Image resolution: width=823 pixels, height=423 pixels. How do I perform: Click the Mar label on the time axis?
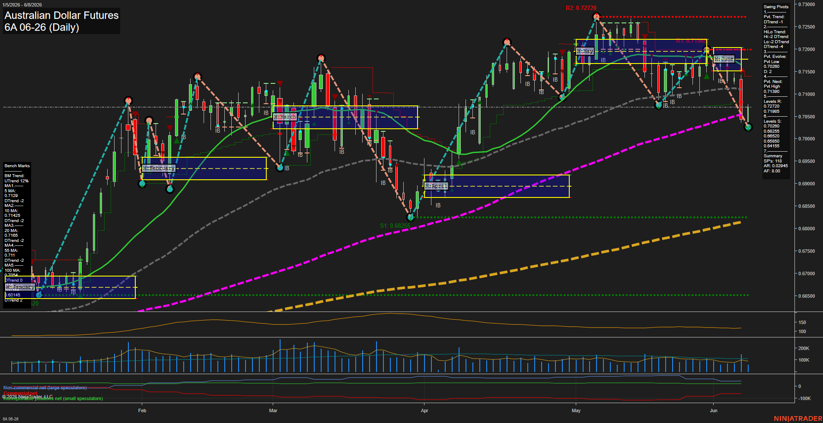pyautogui.click(x=273, y=410)
